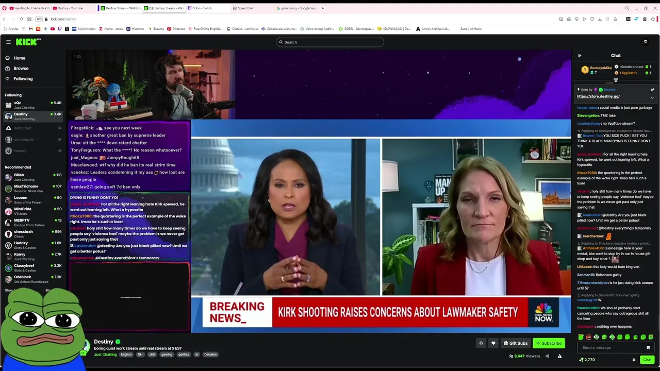
Task: Follow Destiny with heart button
Action: tap(493, 343)
